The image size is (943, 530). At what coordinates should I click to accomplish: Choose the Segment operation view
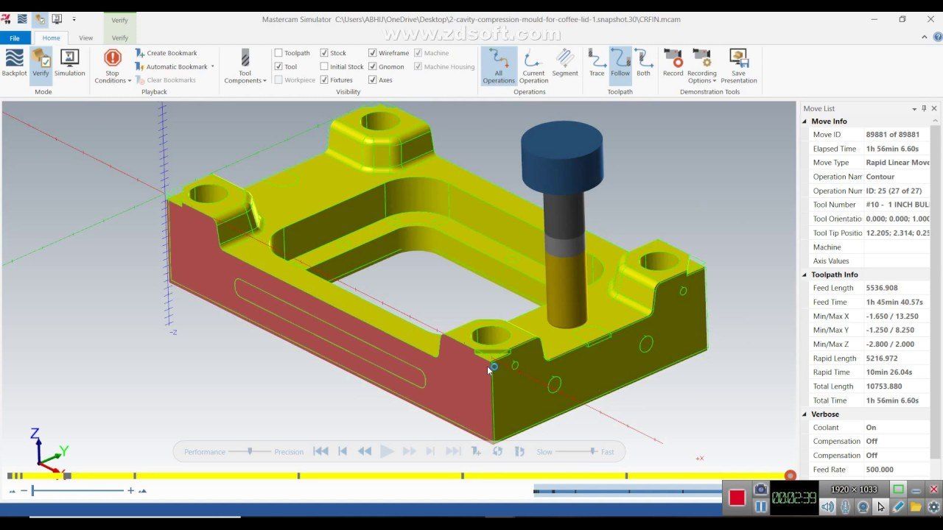(565, 63)
